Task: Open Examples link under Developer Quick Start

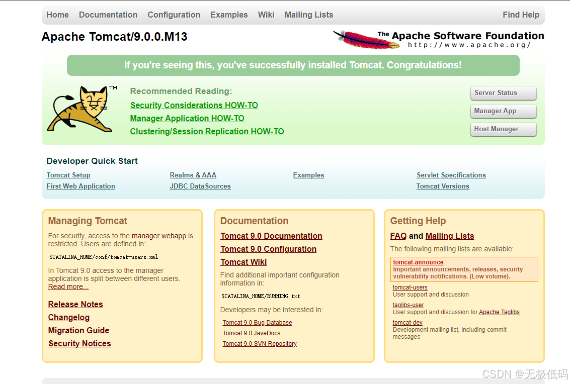Action: (x=308, y=175)
